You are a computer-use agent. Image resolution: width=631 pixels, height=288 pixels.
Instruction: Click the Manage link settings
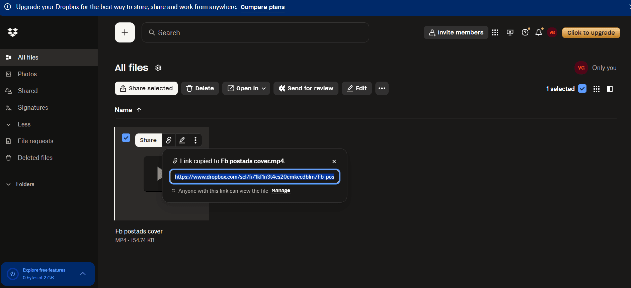tap(281, 191)
